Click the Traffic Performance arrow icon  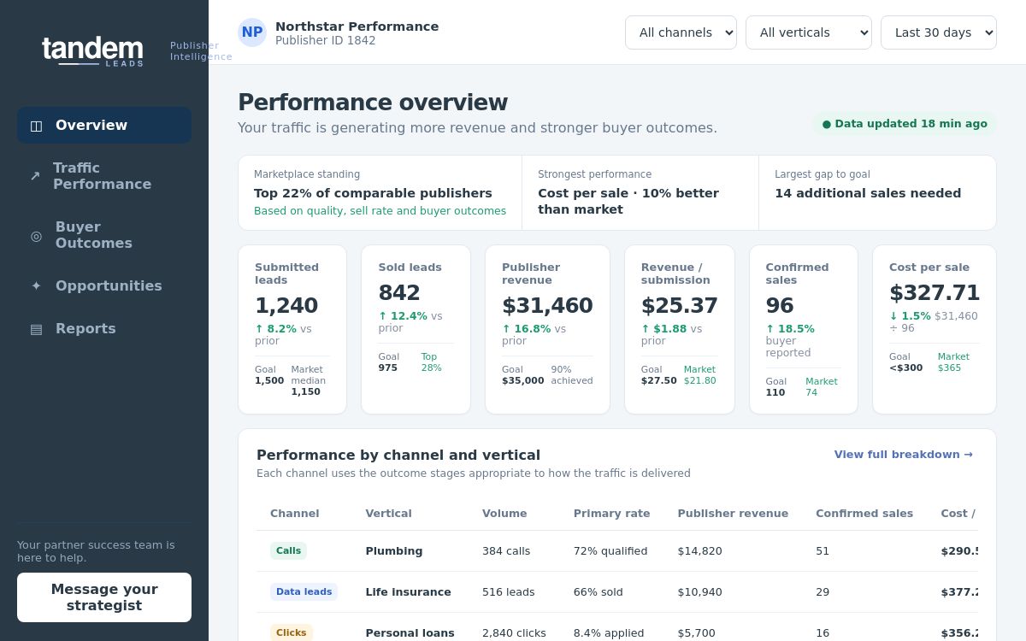click(35, 176)
